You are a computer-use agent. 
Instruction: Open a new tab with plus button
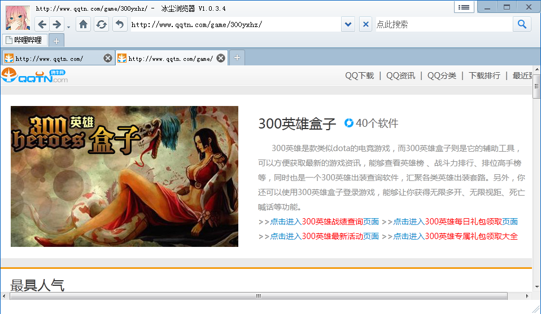coord(237,58)
